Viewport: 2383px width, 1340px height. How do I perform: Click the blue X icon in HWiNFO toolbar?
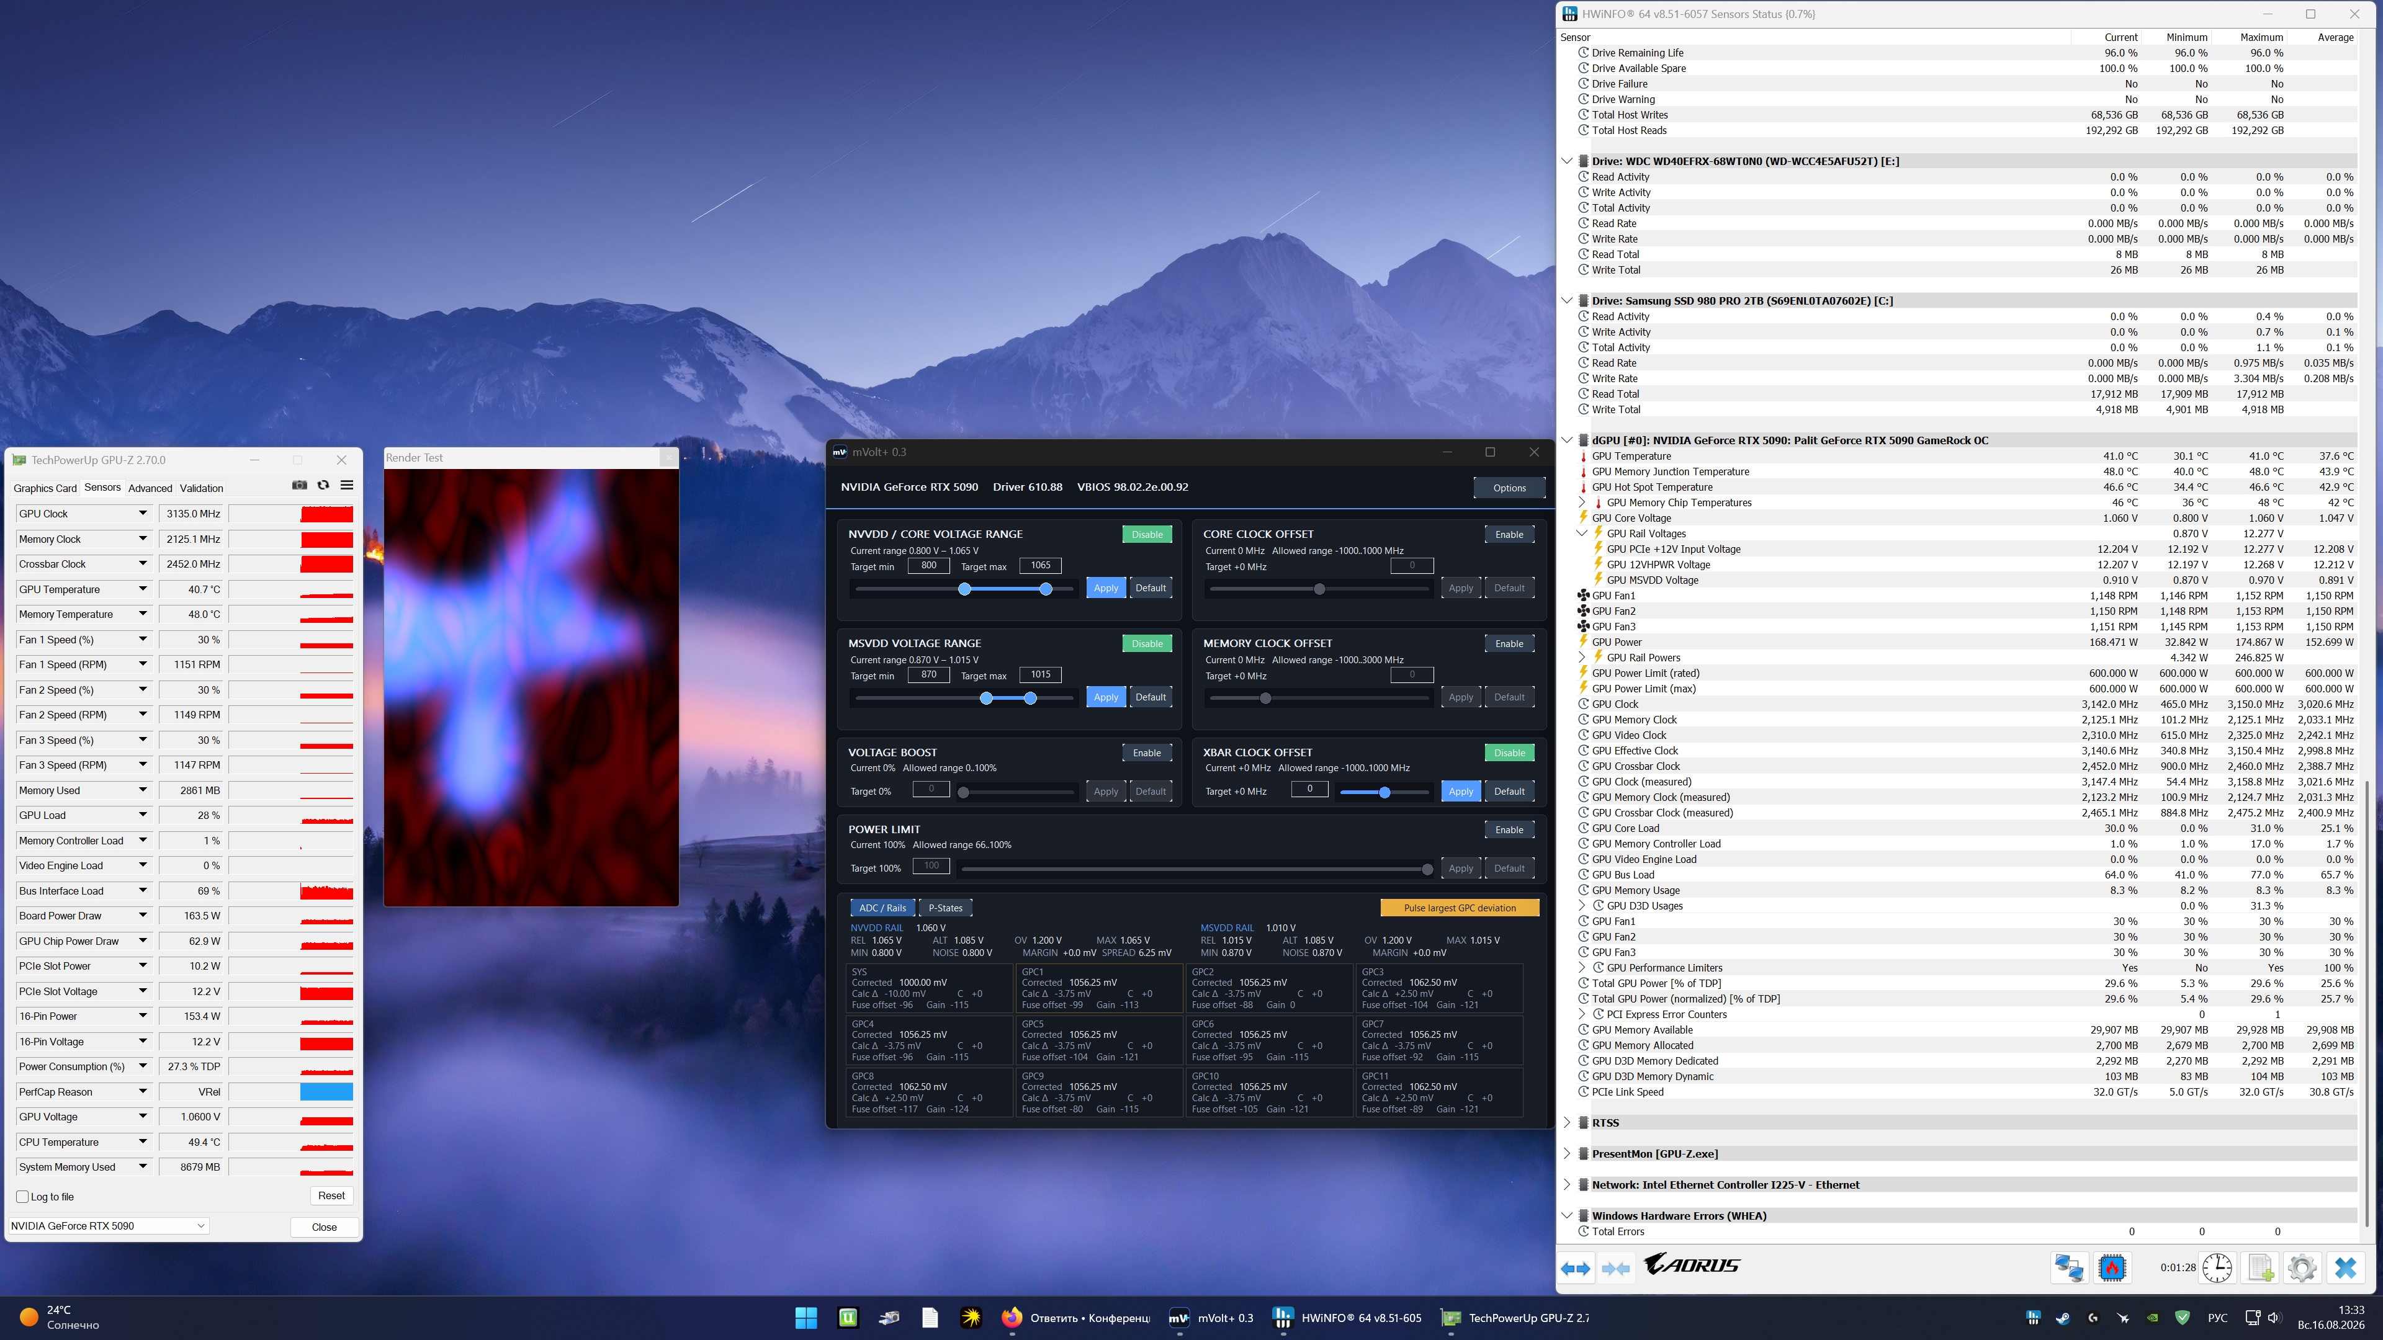point(2345,1267)
